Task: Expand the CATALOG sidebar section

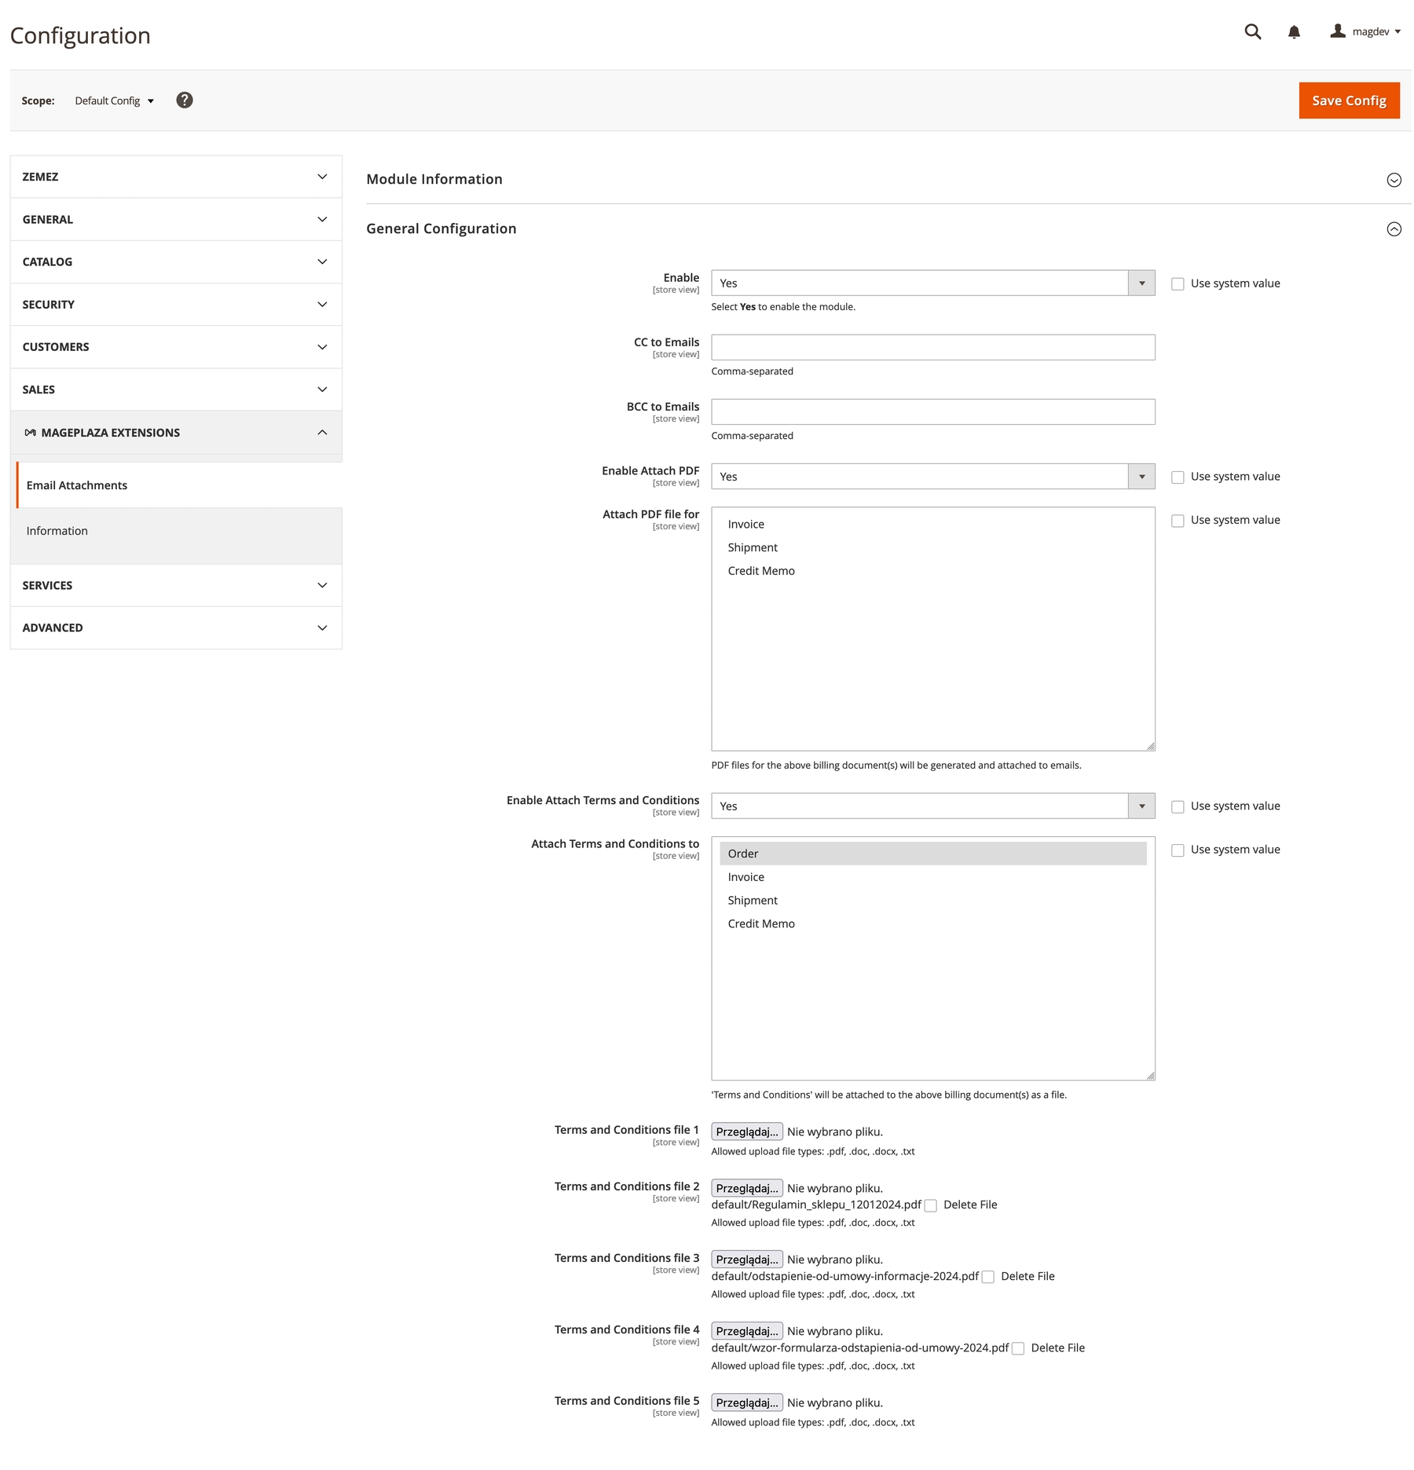Action: (176, 262)
